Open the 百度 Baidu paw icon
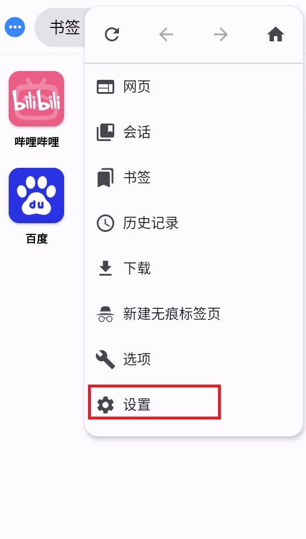 click(37, 195)
